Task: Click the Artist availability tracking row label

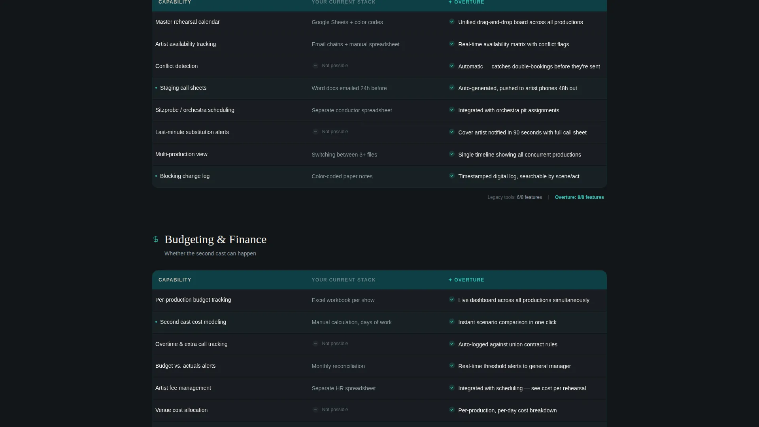Action: [x=185, y=44]
